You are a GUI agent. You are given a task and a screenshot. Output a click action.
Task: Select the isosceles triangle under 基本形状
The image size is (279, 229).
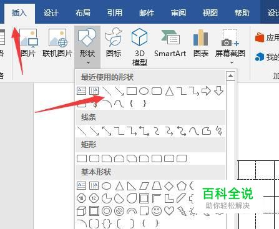119,186
